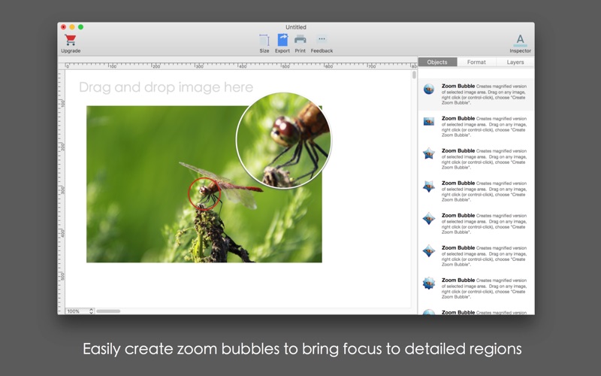
Task: Maximize window with green button
Action: (81, 27)
